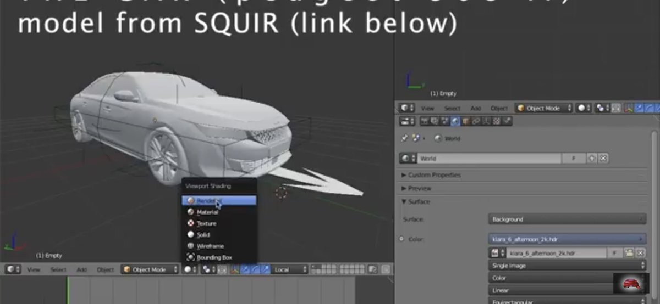Click the World name field
Image resolution: width=660 pixels, height=304 pixels.
(489, 158)
